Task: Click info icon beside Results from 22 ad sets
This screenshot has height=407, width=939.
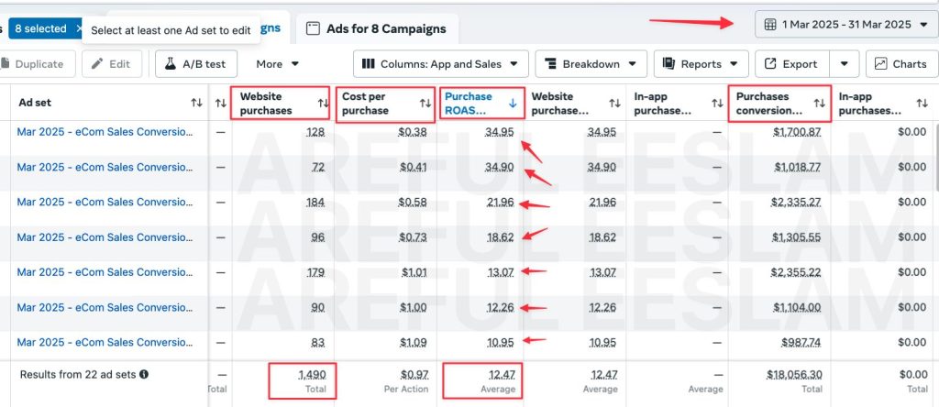Action: point(144,374)
